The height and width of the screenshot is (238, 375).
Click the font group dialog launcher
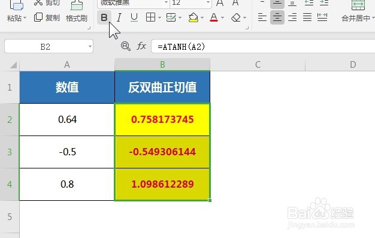coord(247,28)
